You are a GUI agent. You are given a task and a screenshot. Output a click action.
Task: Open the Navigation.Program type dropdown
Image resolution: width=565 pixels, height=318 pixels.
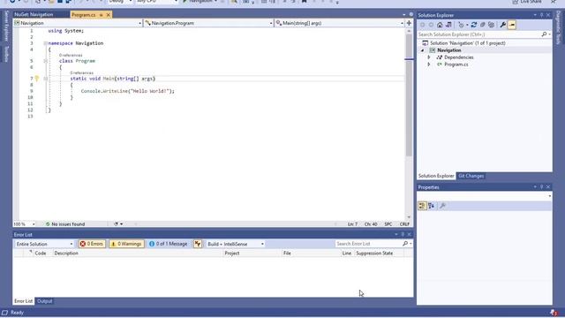pos(208,23)
